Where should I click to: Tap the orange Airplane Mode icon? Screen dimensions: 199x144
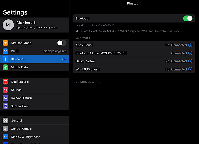pos(6,43)
